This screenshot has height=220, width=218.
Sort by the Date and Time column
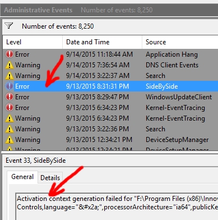click(102, 42)
